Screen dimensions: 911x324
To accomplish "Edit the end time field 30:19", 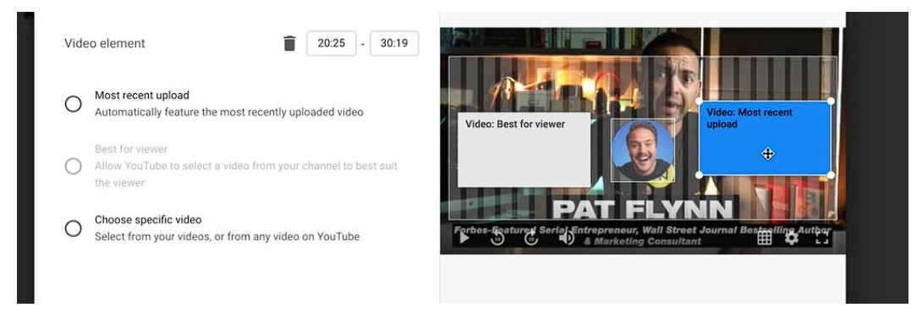I will [x=394, y=43].
